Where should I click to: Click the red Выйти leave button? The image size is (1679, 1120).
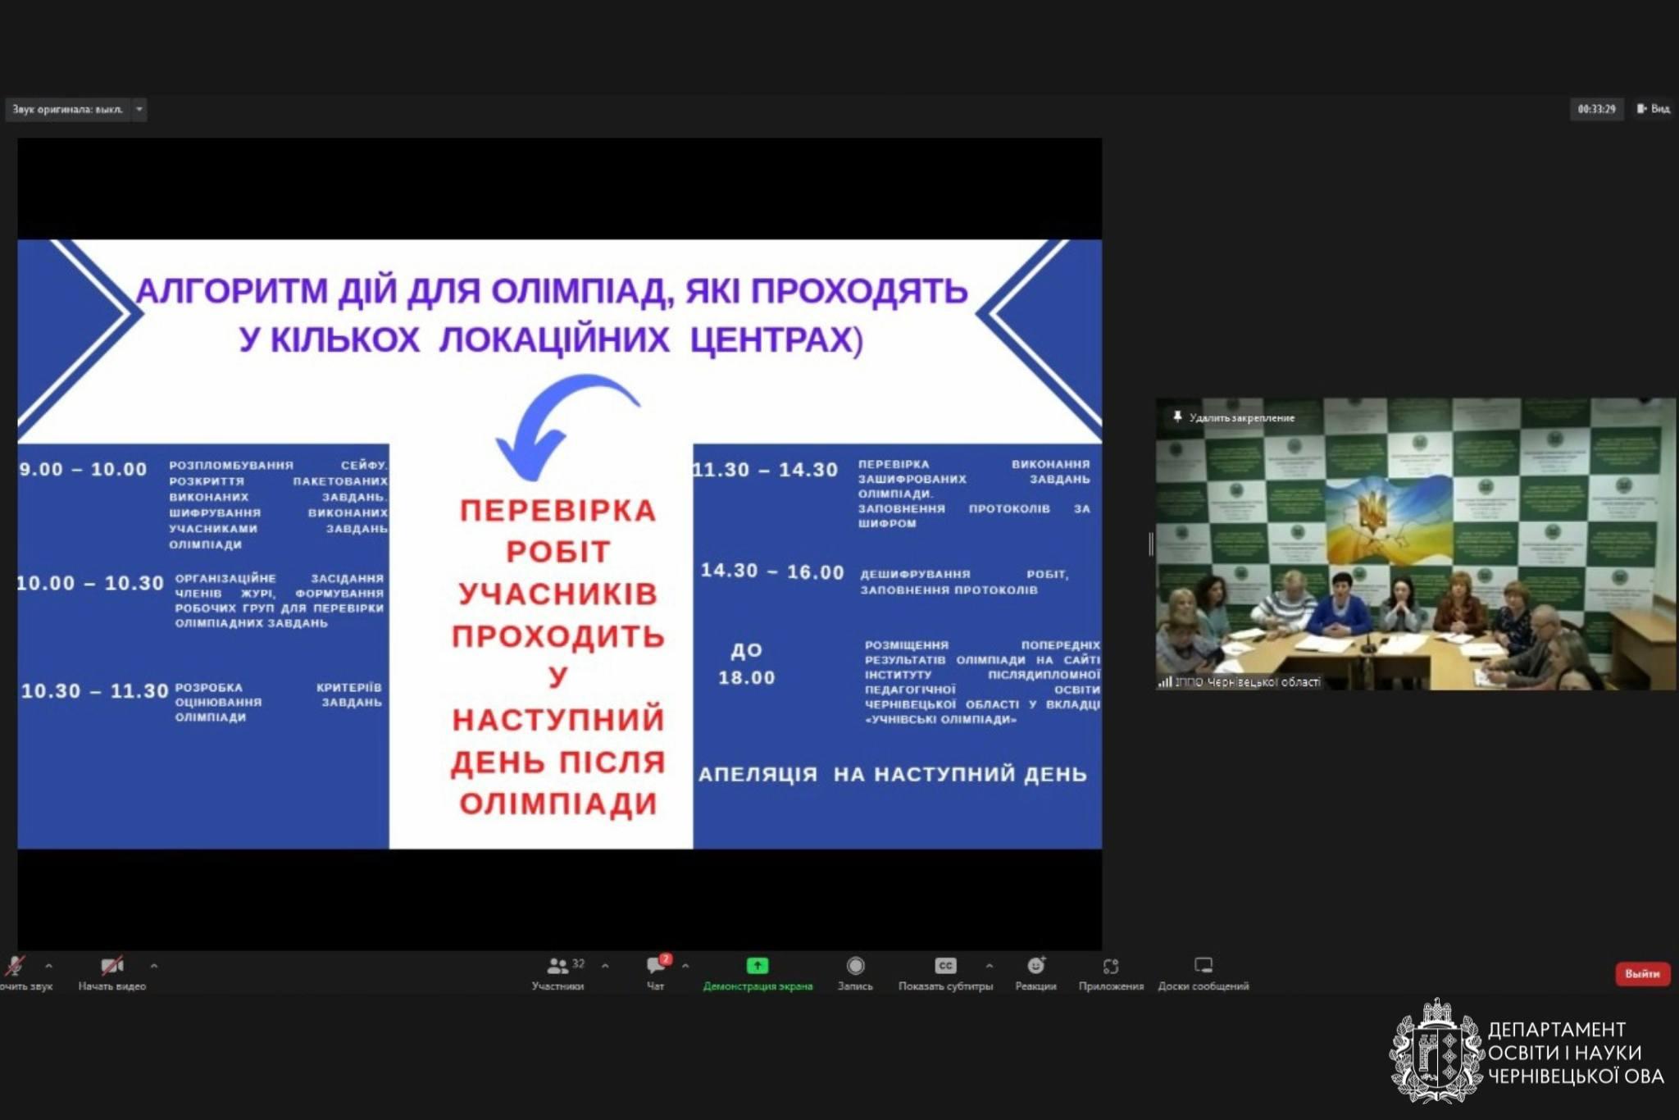(1642, 974)
